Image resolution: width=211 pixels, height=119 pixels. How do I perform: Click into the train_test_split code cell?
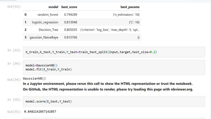[114, 52]
